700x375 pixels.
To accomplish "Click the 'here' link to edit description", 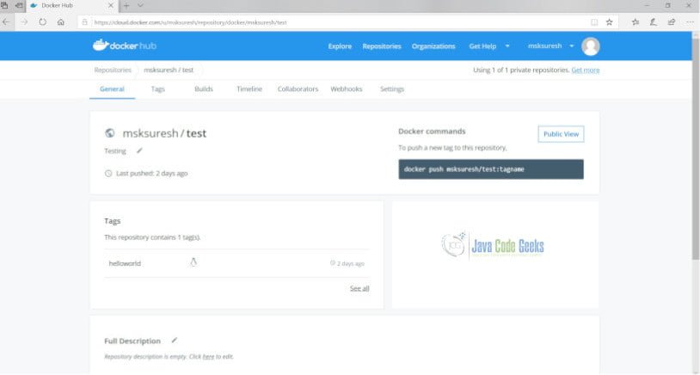I will pos(208,356).
